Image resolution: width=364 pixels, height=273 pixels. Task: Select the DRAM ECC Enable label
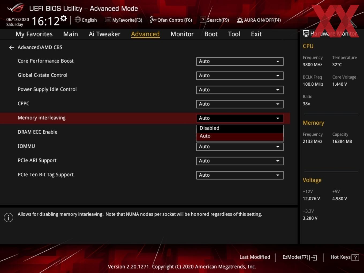37,132
